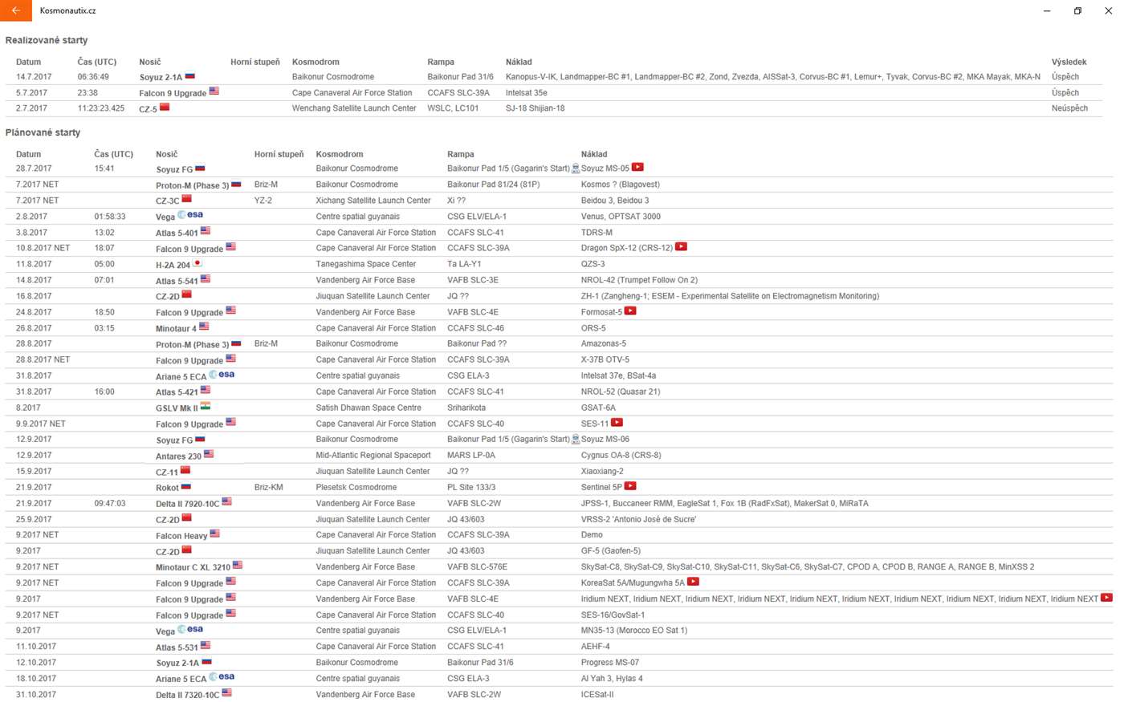Click the Chinese flag beside CZ-11
Image resolution: width=1124 pixels, height=702 pixels.
[185, 471]
